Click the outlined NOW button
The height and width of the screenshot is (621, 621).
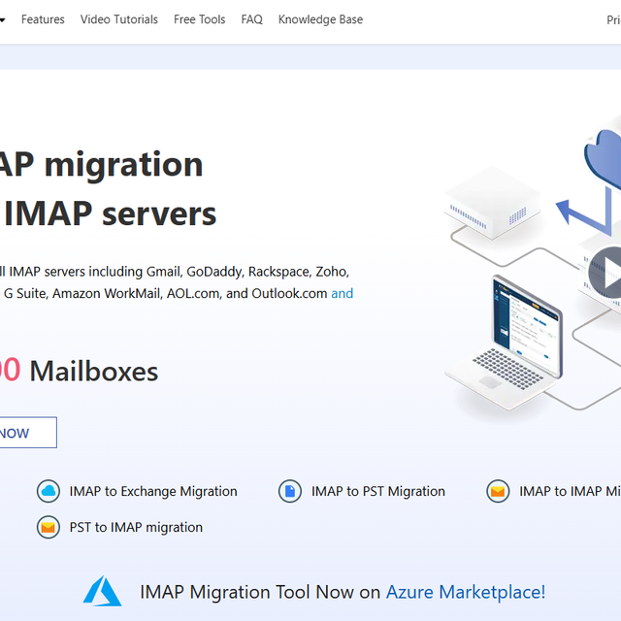[27, 433]
